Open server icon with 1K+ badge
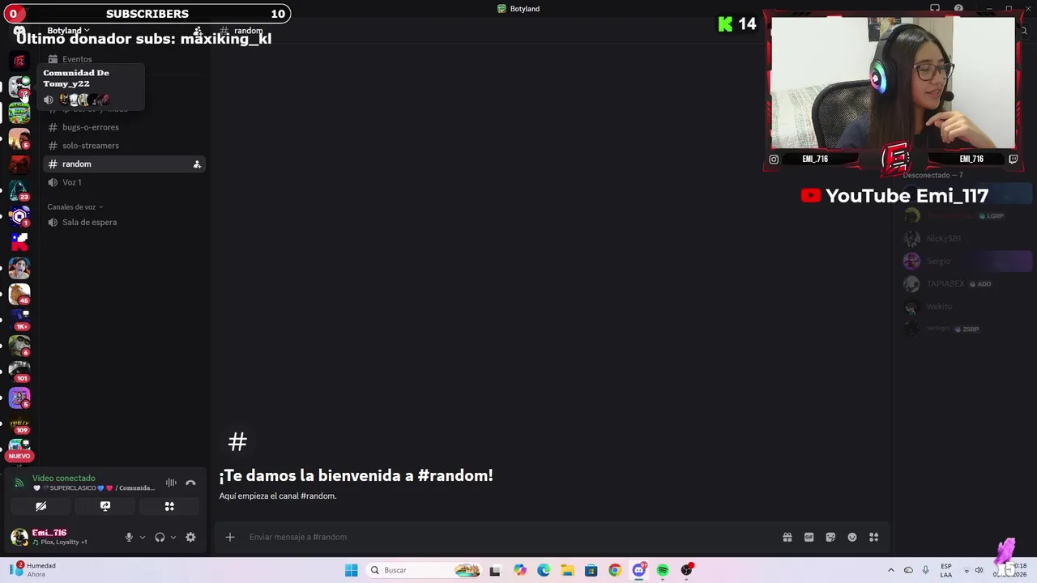Screen dimensions: 1037x583 [19, 319]
